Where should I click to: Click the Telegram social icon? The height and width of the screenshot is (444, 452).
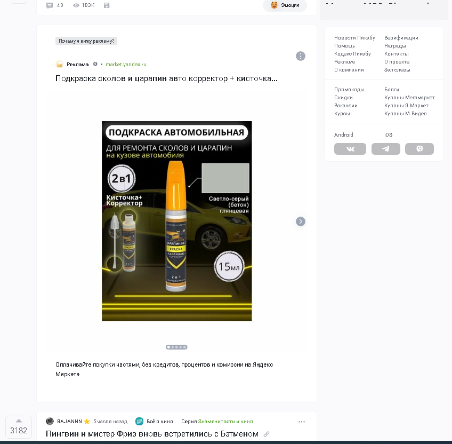tap(385, 149)
